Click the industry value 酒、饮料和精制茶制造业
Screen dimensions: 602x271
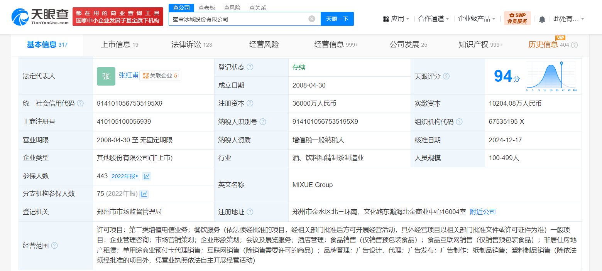(x=328, y=158)
